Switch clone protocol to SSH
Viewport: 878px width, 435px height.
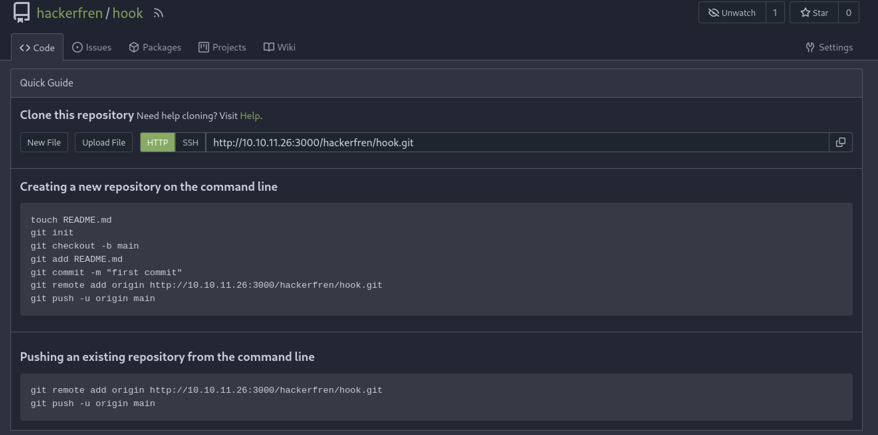(x=190, y=142)
